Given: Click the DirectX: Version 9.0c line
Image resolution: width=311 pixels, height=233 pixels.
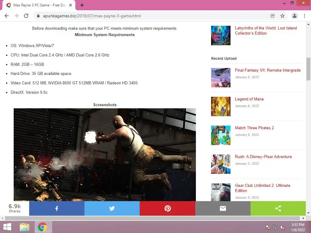Looking at the screenshot, I should click(x=29, y=92).
